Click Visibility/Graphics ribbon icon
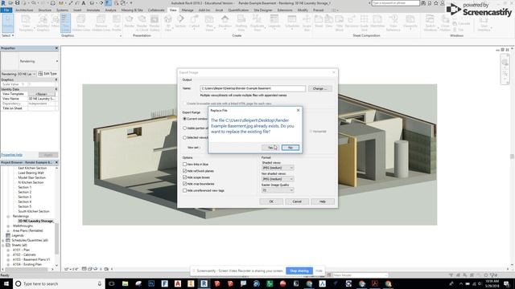The height and width of the screenshot is (289, 515). (x=43, y=23)
